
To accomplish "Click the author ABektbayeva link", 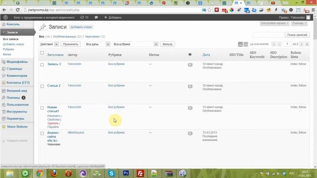I will pos(76,133).
